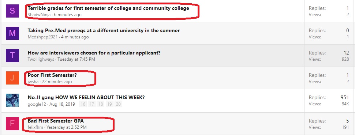Go to page 19 of No-II thread

click(x=109, y=104)
